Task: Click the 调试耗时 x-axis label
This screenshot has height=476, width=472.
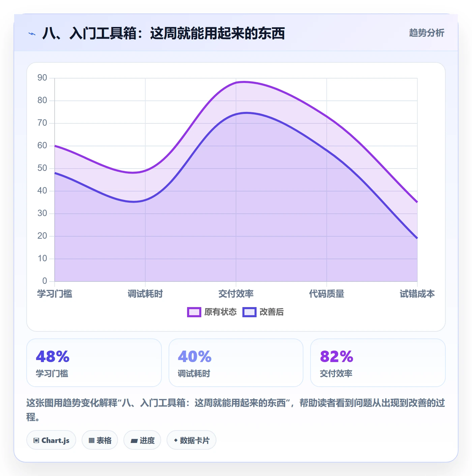Action: 145,294
